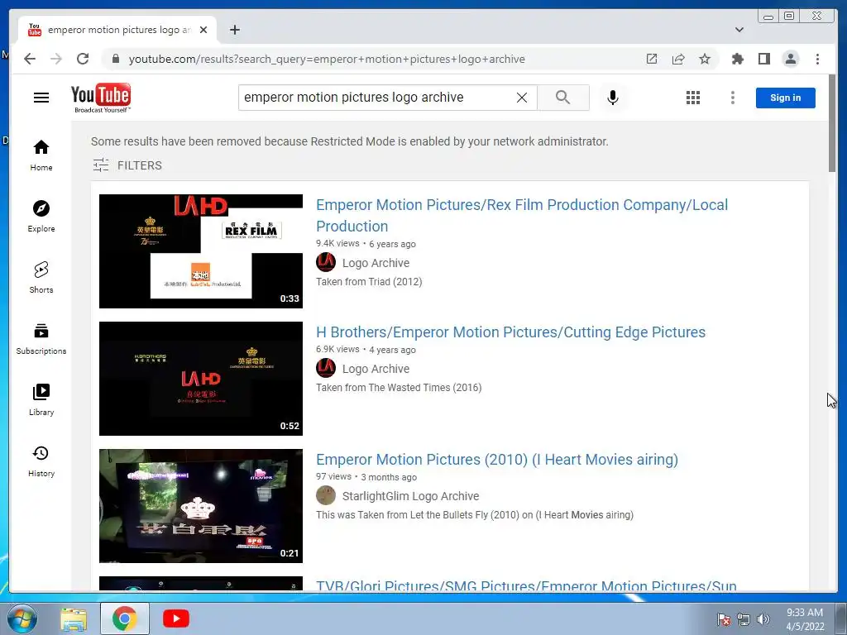This screenshot has width=847, height=635.
Task: Open the YouTube apps grid
Action: [x=693, y=98]
